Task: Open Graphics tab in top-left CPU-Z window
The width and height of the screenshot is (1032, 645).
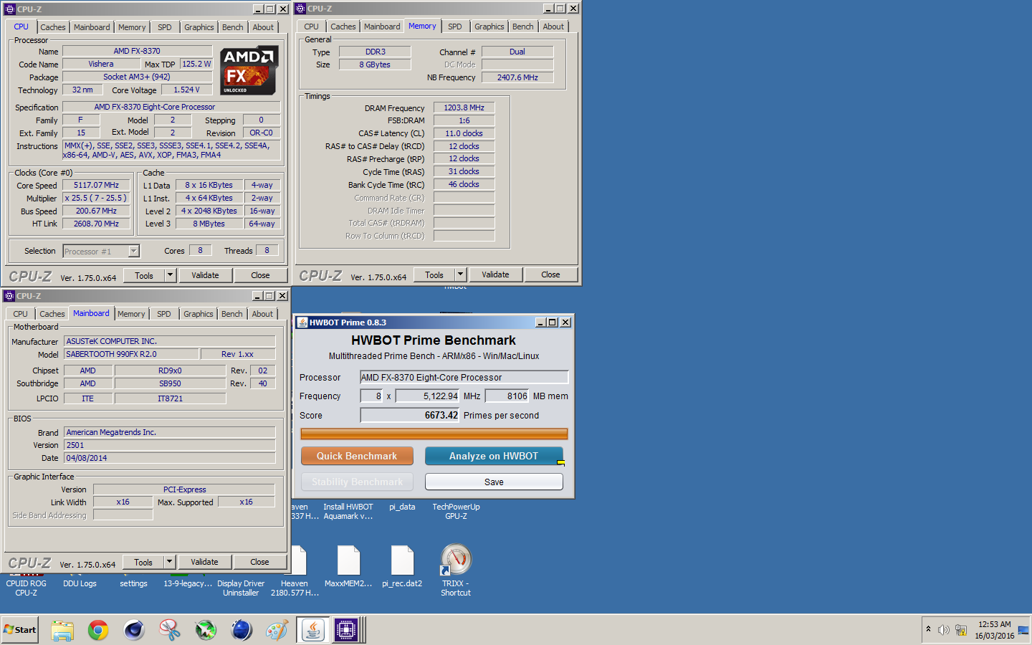Action: pyautogui.click(x=199, y=27)
